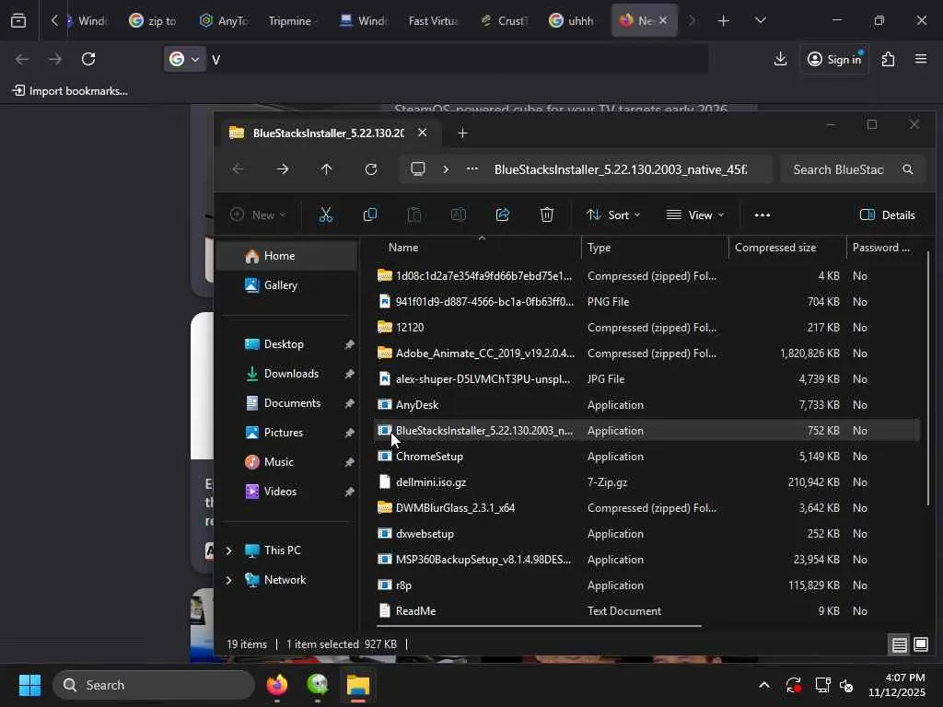Screen dimensions: 943x707
Task: Show hidden system tray icons
Action: tap(763, 685)
